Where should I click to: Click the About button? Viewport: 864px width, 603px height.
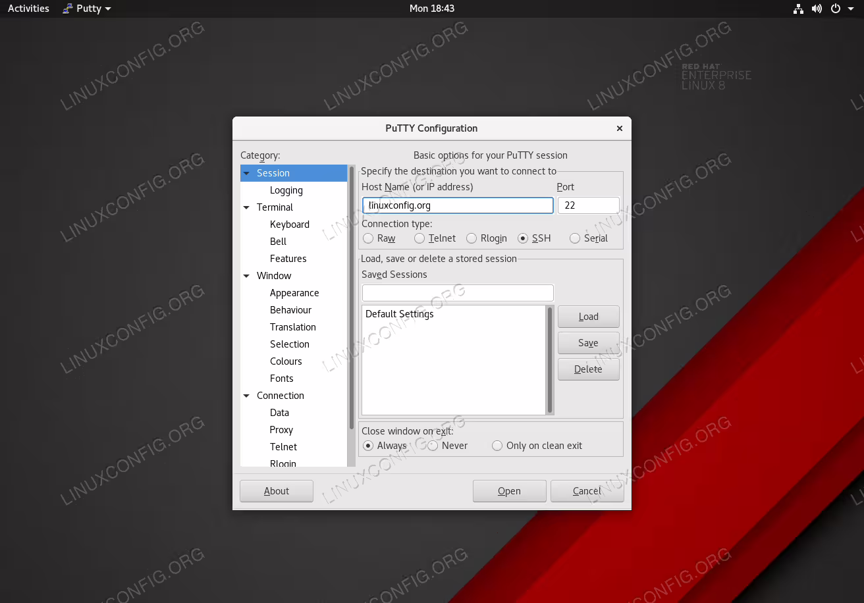(277, 491)
